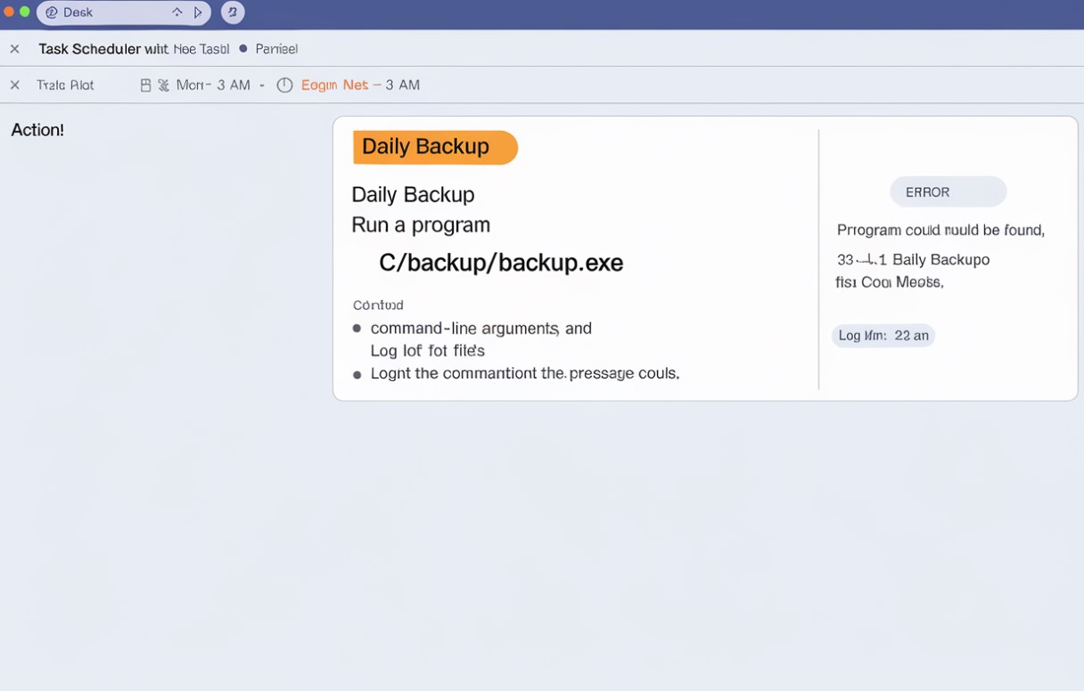The height and width of the screenshot is (691, 1084).
Task: Toggle the ERROR status pill
Action: (948, 191)
